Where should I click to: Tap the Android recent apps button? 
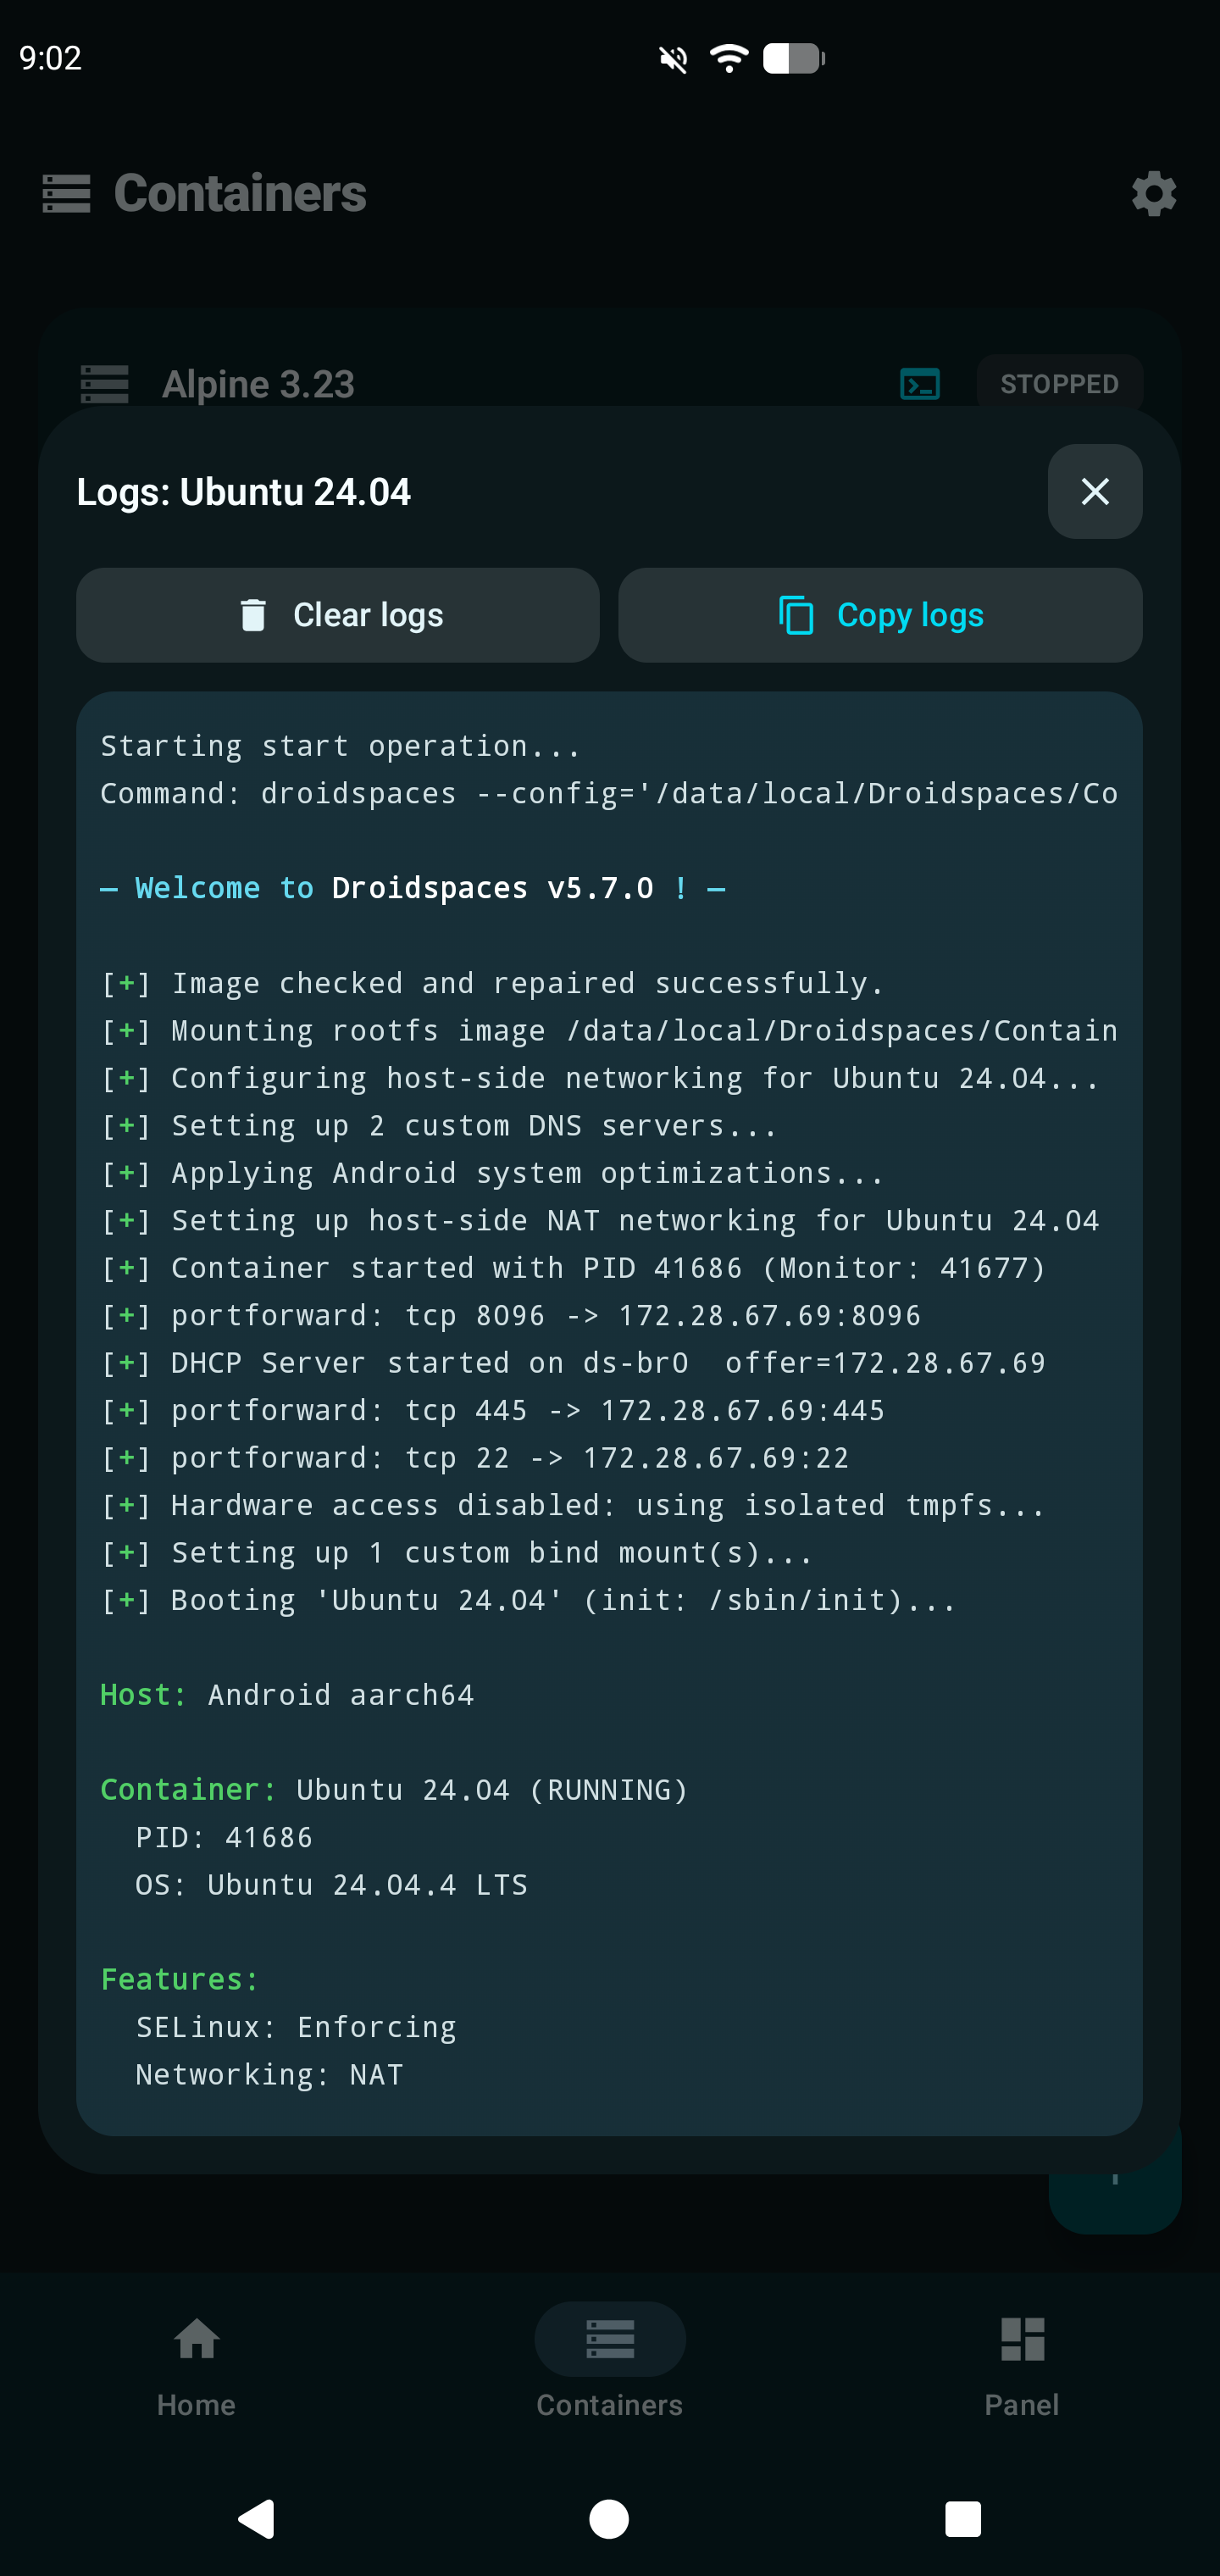point(963,2518)
